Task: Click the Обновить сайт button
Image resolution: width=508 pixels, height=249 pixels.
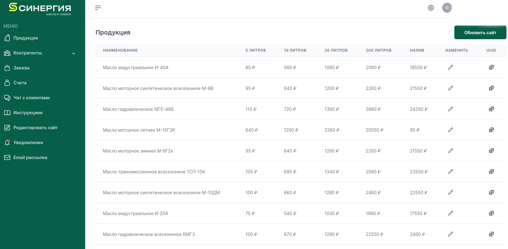Action: click(480, 32)
